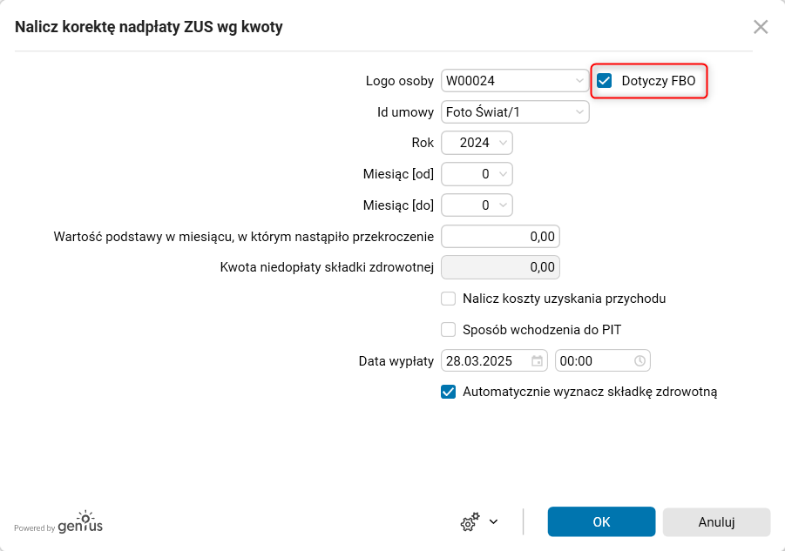Disable Automatycznie wyznacz składkę zdrowotną
Screen dimensions: 785x551
point(449,392)
